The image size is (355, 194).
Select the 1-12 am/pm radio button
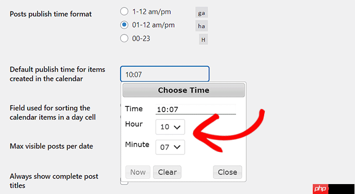124,11
